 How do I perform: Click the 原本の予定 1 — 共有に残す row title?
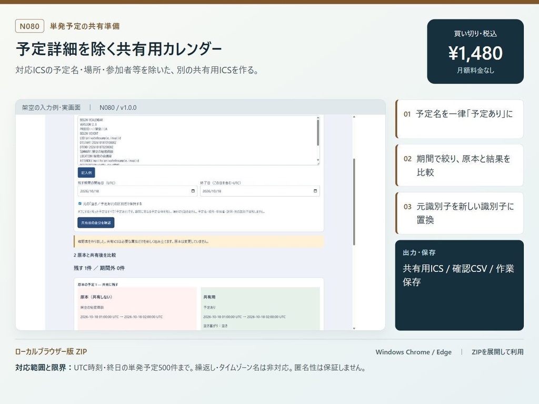[x=98, y=285]
